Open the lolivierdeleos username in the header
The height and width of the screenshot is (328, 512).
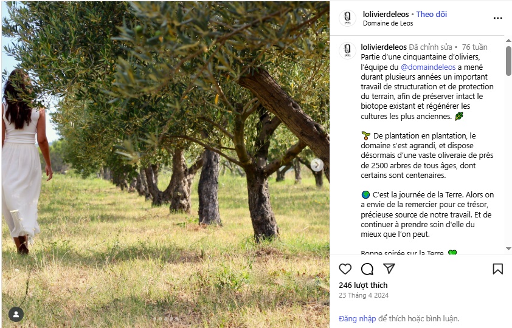click(386, 14)
